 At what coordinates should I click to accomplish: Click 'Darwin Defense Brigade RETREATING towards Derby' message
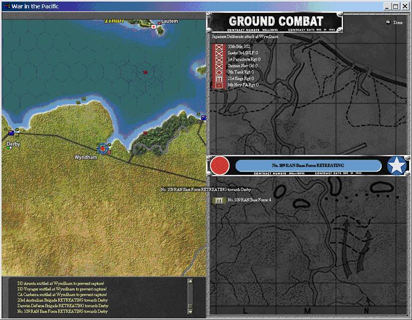pos(63,306)
